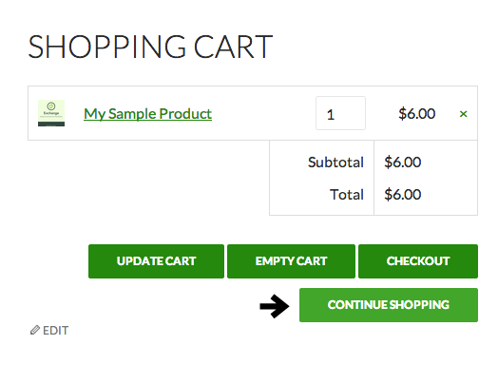Image resolution: width=498 pixels, height=384 pixels.
Task: Select the Subtotal amount of $6.00
Action: point(402,163)
